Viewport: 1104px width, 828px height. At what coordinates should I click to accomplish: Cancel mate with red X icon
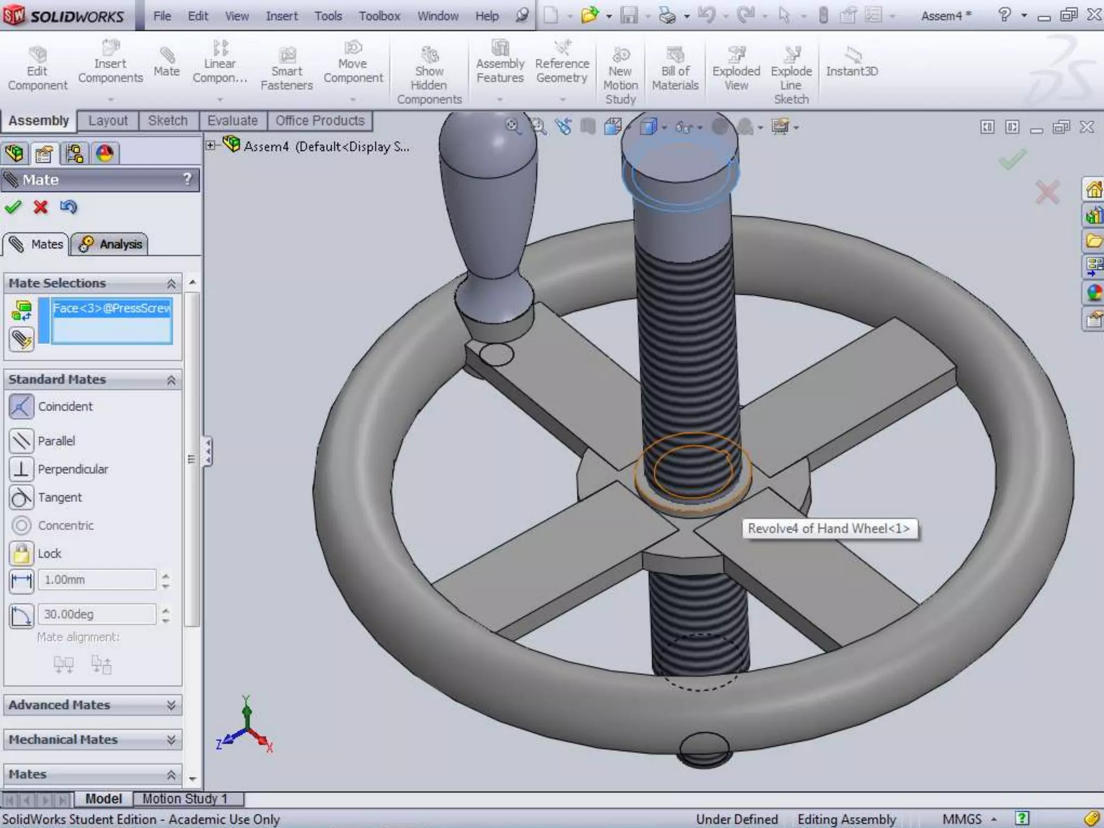pyautogui.click(x=40, y=207)
